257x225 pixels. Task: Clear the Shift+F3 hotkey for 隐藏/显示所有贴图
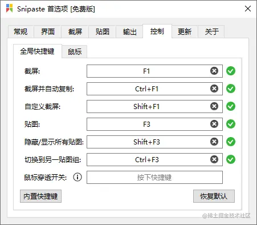tap(214, 142)
